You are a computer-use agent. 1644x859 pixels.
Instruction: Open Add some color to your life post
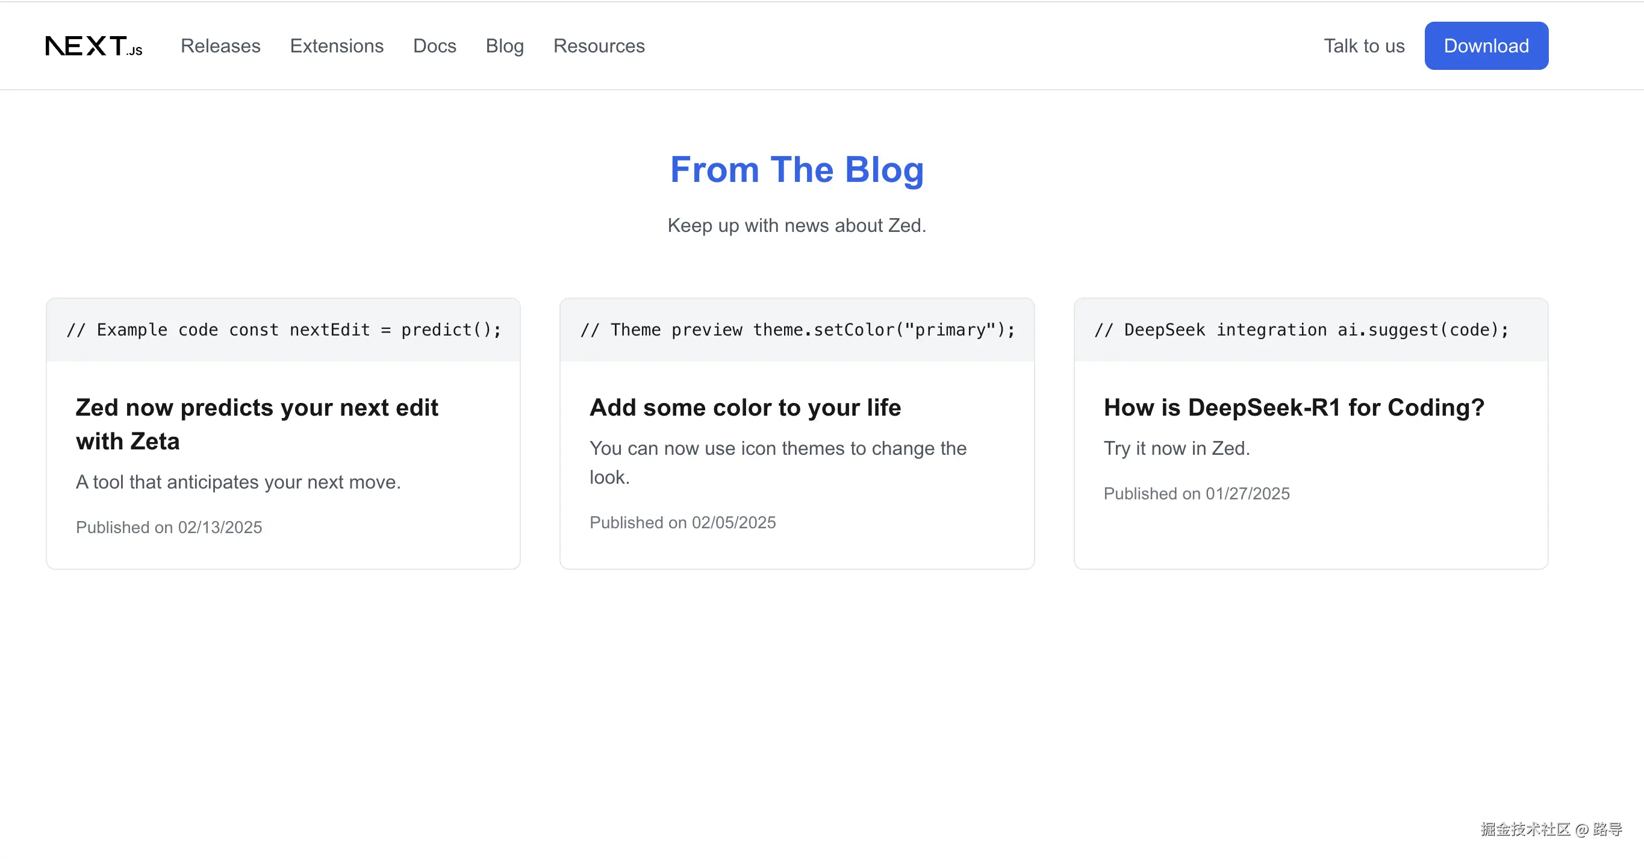745,407
